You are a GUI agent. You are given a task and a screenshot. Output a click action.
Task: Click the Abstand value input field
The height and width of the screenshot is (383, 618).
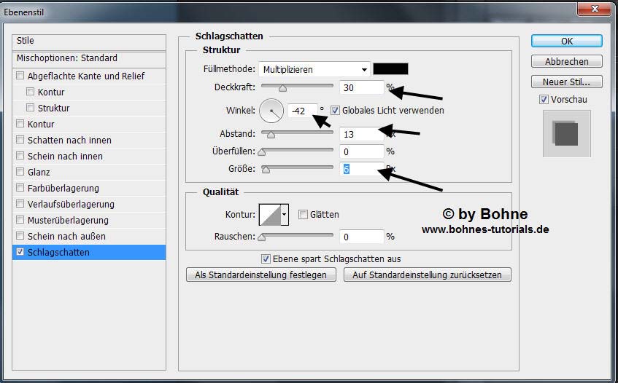360,134
